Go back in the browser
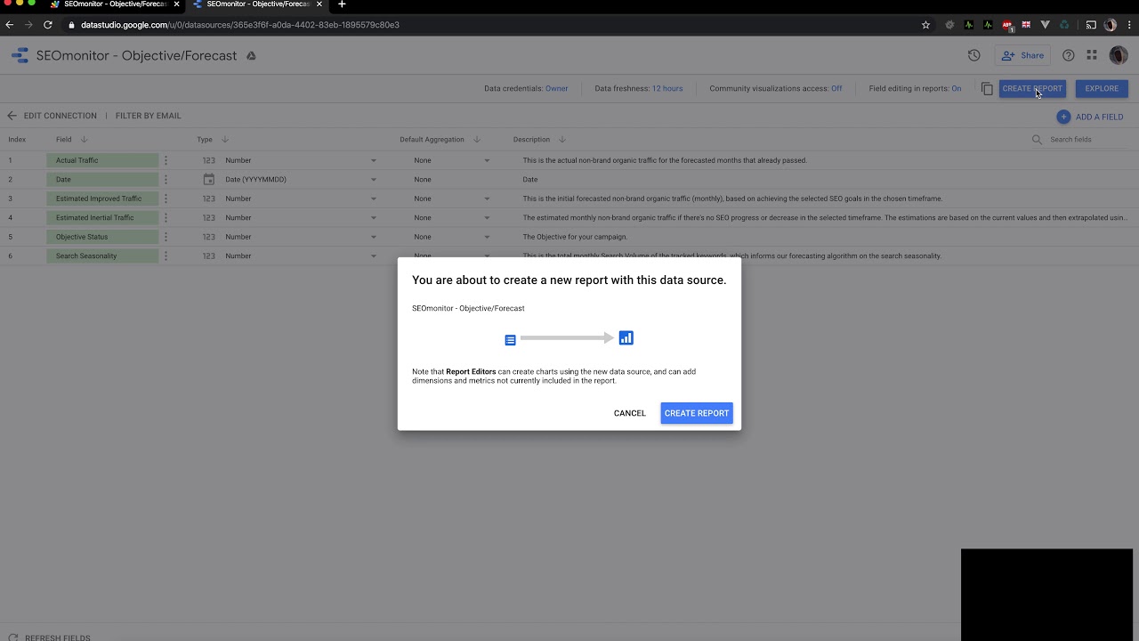Screen dimensions: 1139x641 click(10, 25)
